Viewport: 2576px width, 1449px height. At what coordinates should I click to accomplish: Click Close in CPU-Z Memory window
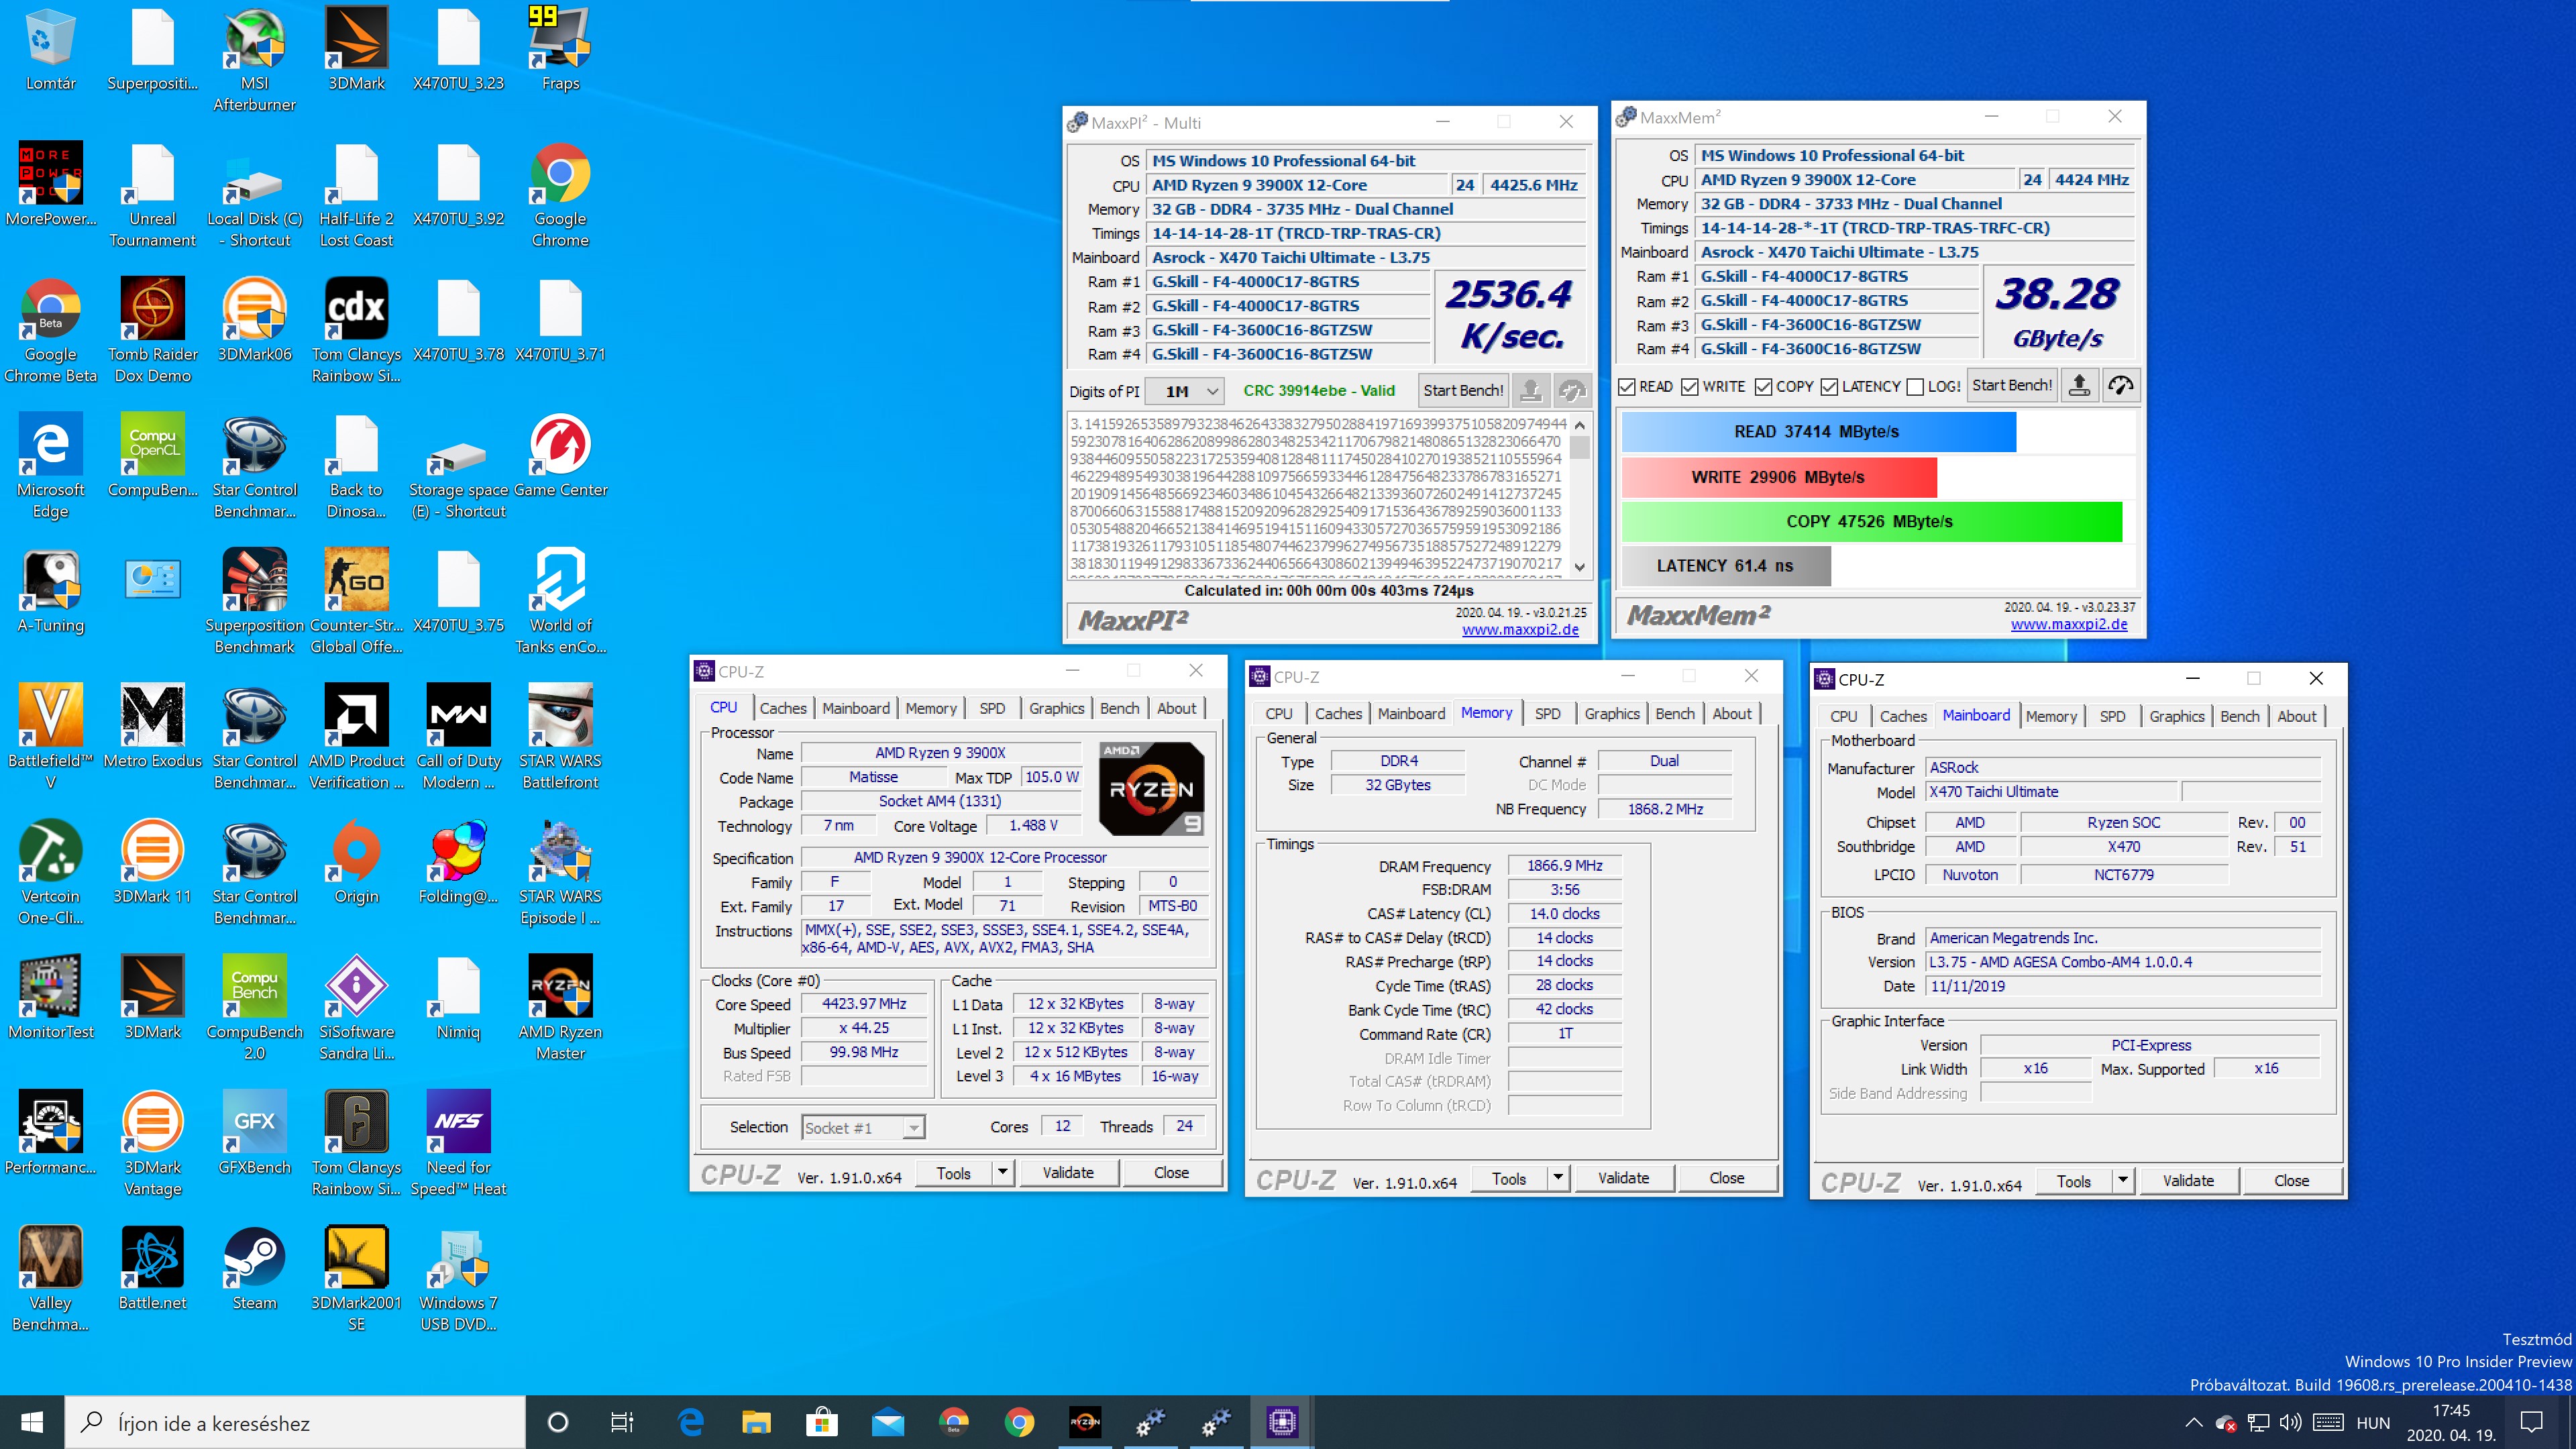click(x=1726, y=1178)
